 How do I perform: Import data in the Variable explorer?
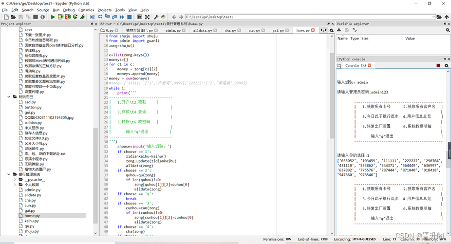339,30
